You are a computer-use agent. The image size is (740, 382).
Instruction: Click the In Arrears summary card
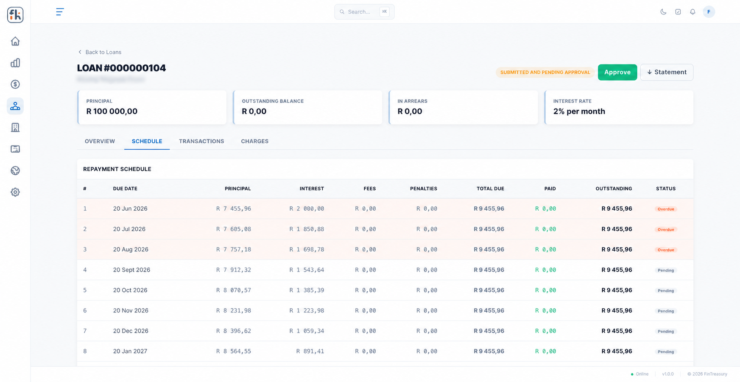pyautogui.click(x=463, y=107)
